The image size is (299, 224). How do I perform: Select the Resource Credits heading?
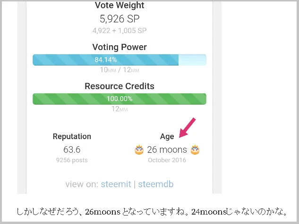tap(120, 86)
